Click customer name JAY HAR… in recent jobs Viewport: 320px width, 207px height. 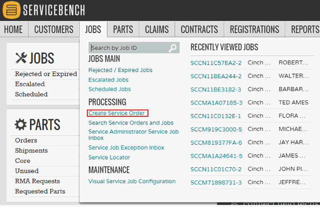[294, 142]
